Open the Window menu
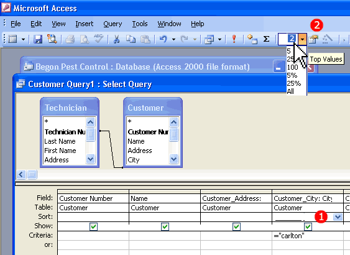The image size is (350, 255). click(170, 24)
